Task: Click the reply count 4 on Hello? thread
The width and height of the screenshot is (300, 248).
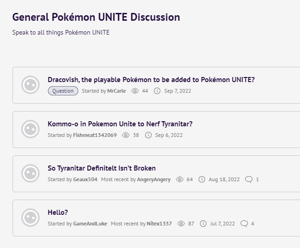Action: (x=253, y=224)
